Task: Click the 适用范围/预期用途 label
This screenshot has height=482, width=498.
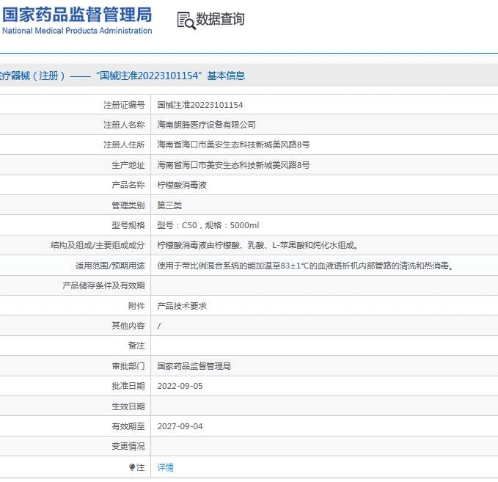Action: [x=110, y=266]
